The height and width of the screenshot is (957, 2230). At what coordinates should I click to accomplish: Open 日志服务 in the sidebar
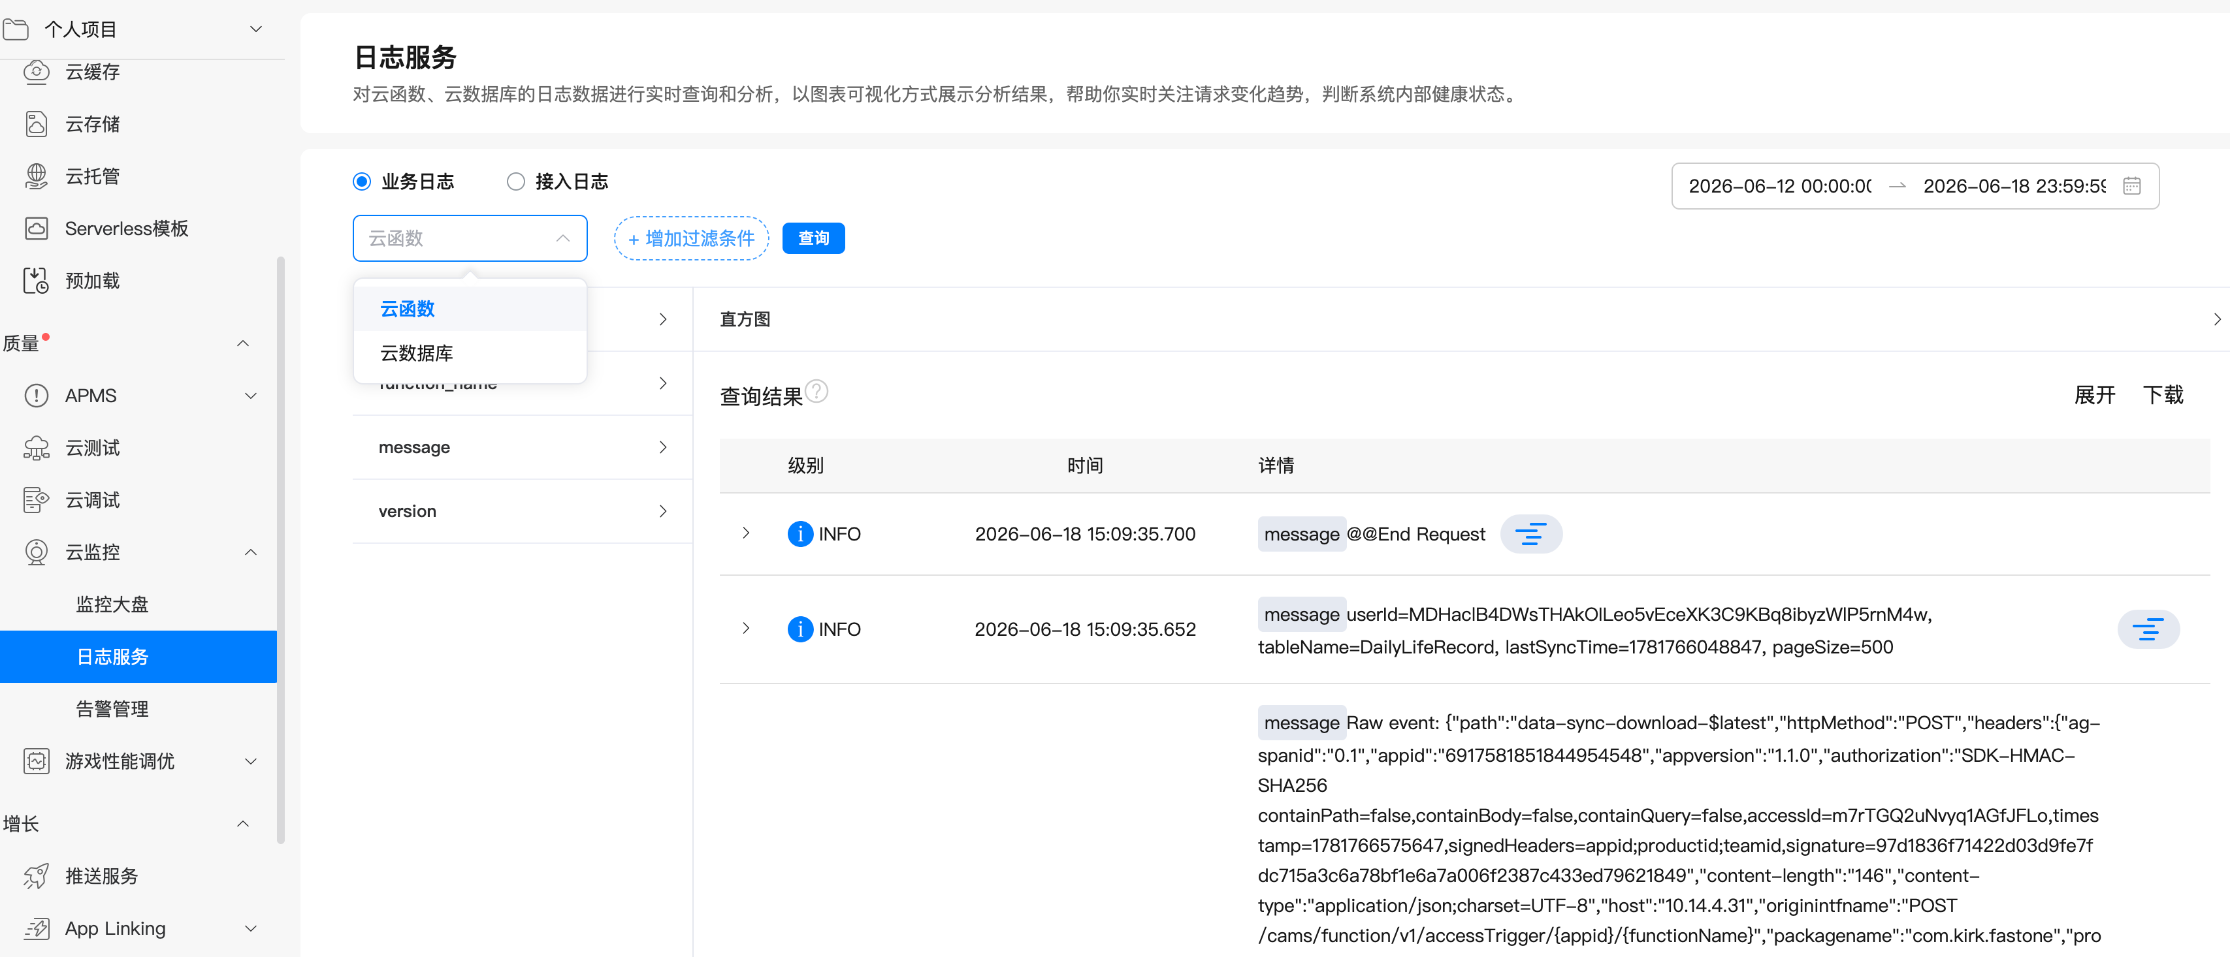pos(138,657)
